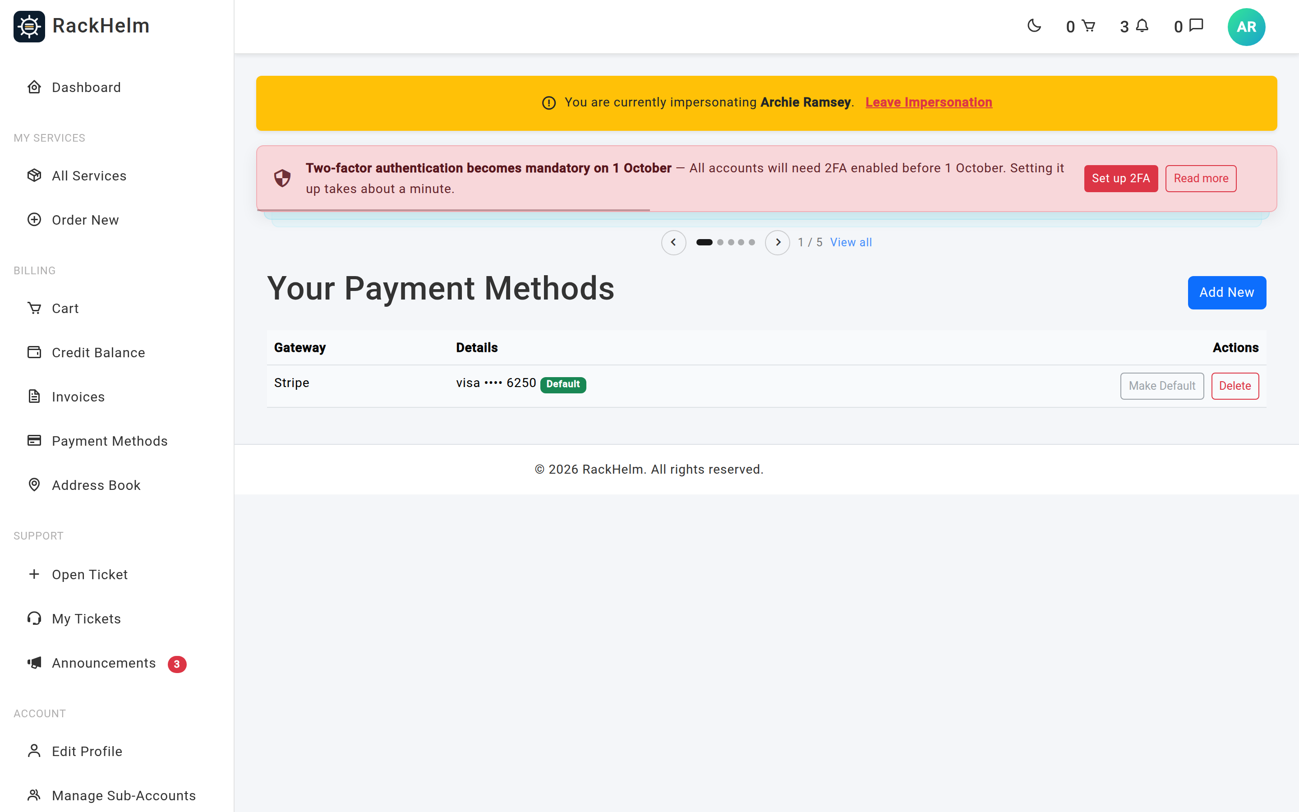Click Read more on 2FA notice
Image resolution: width=1299 pixels, height=812 pixels.
(1201, 178)
